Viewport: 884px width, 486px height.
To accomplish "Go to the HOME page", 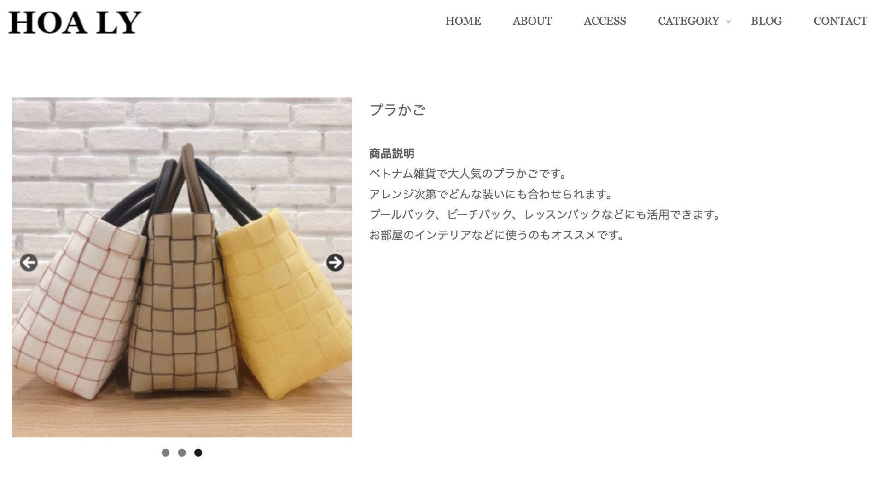I will (463, 21).
